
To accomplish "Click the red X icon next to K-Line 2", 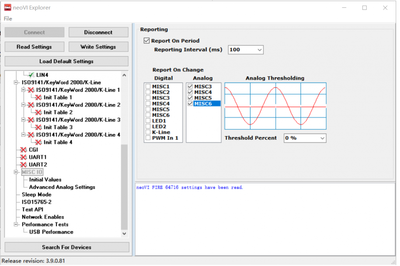I will pos(31,105).
